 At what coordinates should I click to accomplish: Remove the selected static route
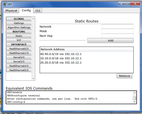coord(124,76)
